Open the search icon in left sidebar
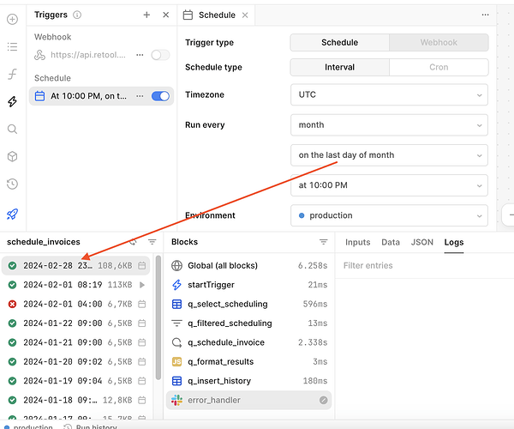The width and height of the screenshot is (514, 429). coord(12,130)
